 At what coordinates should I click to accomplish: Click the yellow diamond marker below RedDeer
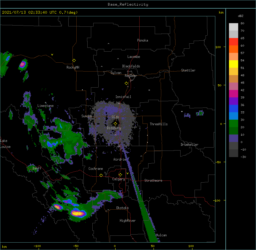point(127,83)
